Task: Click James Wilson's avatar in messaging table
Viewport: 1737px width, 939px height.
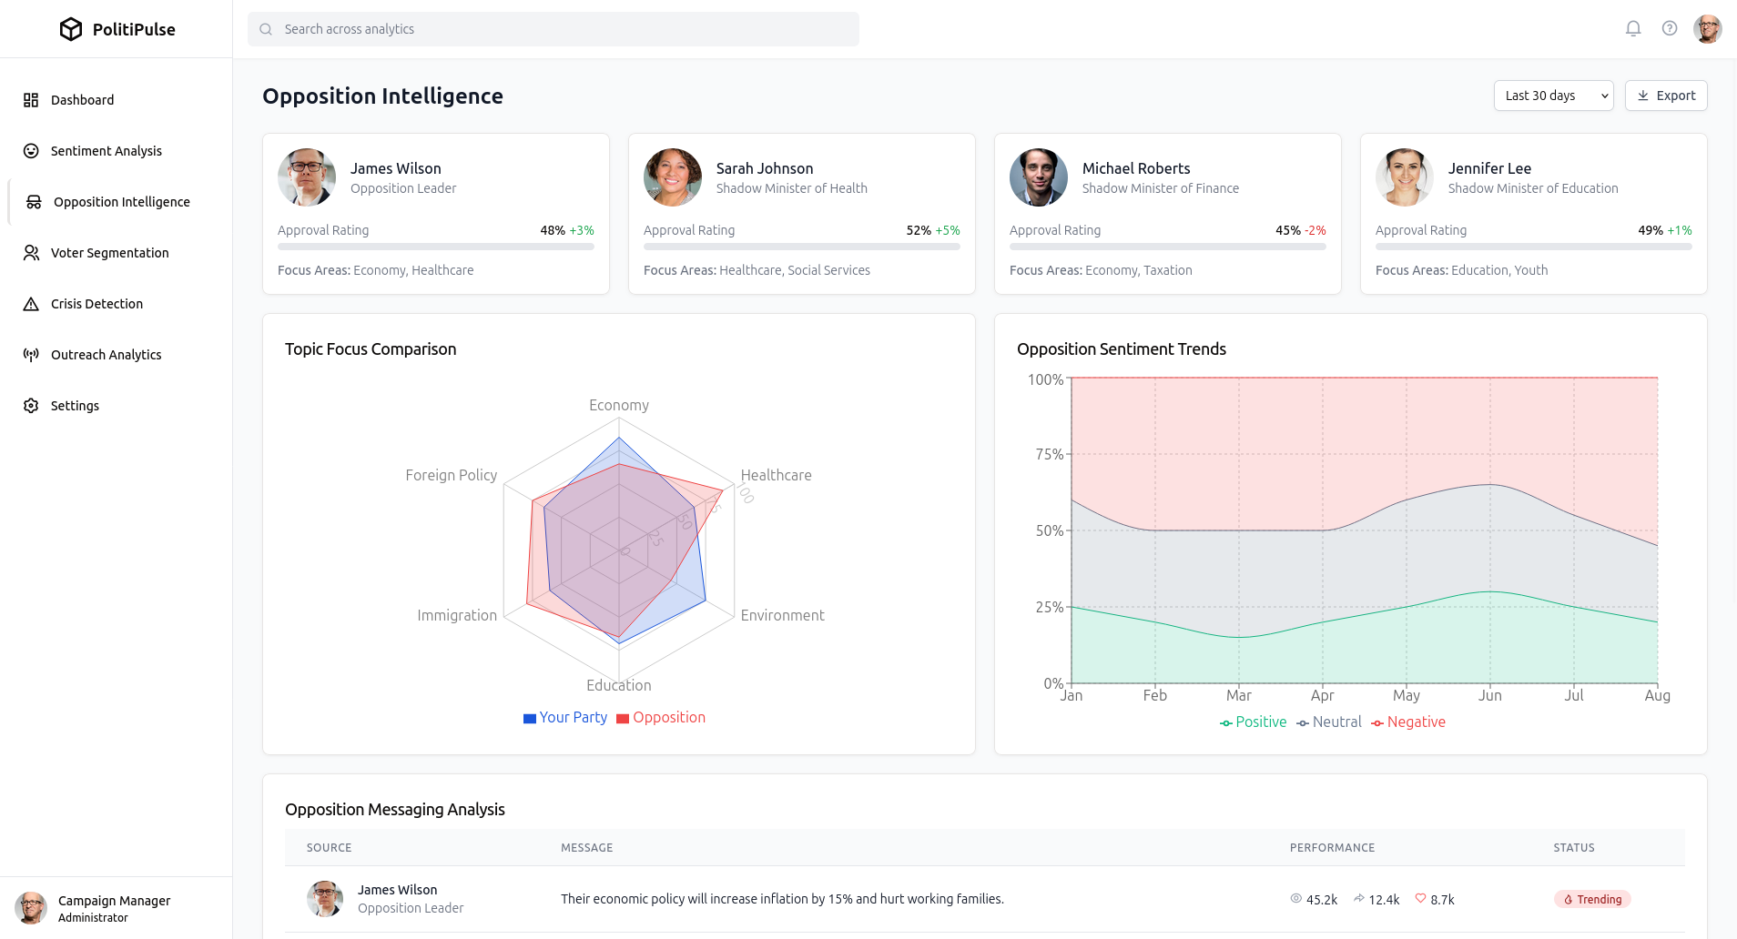Action: pyautogui.click(x=325, y=899)
